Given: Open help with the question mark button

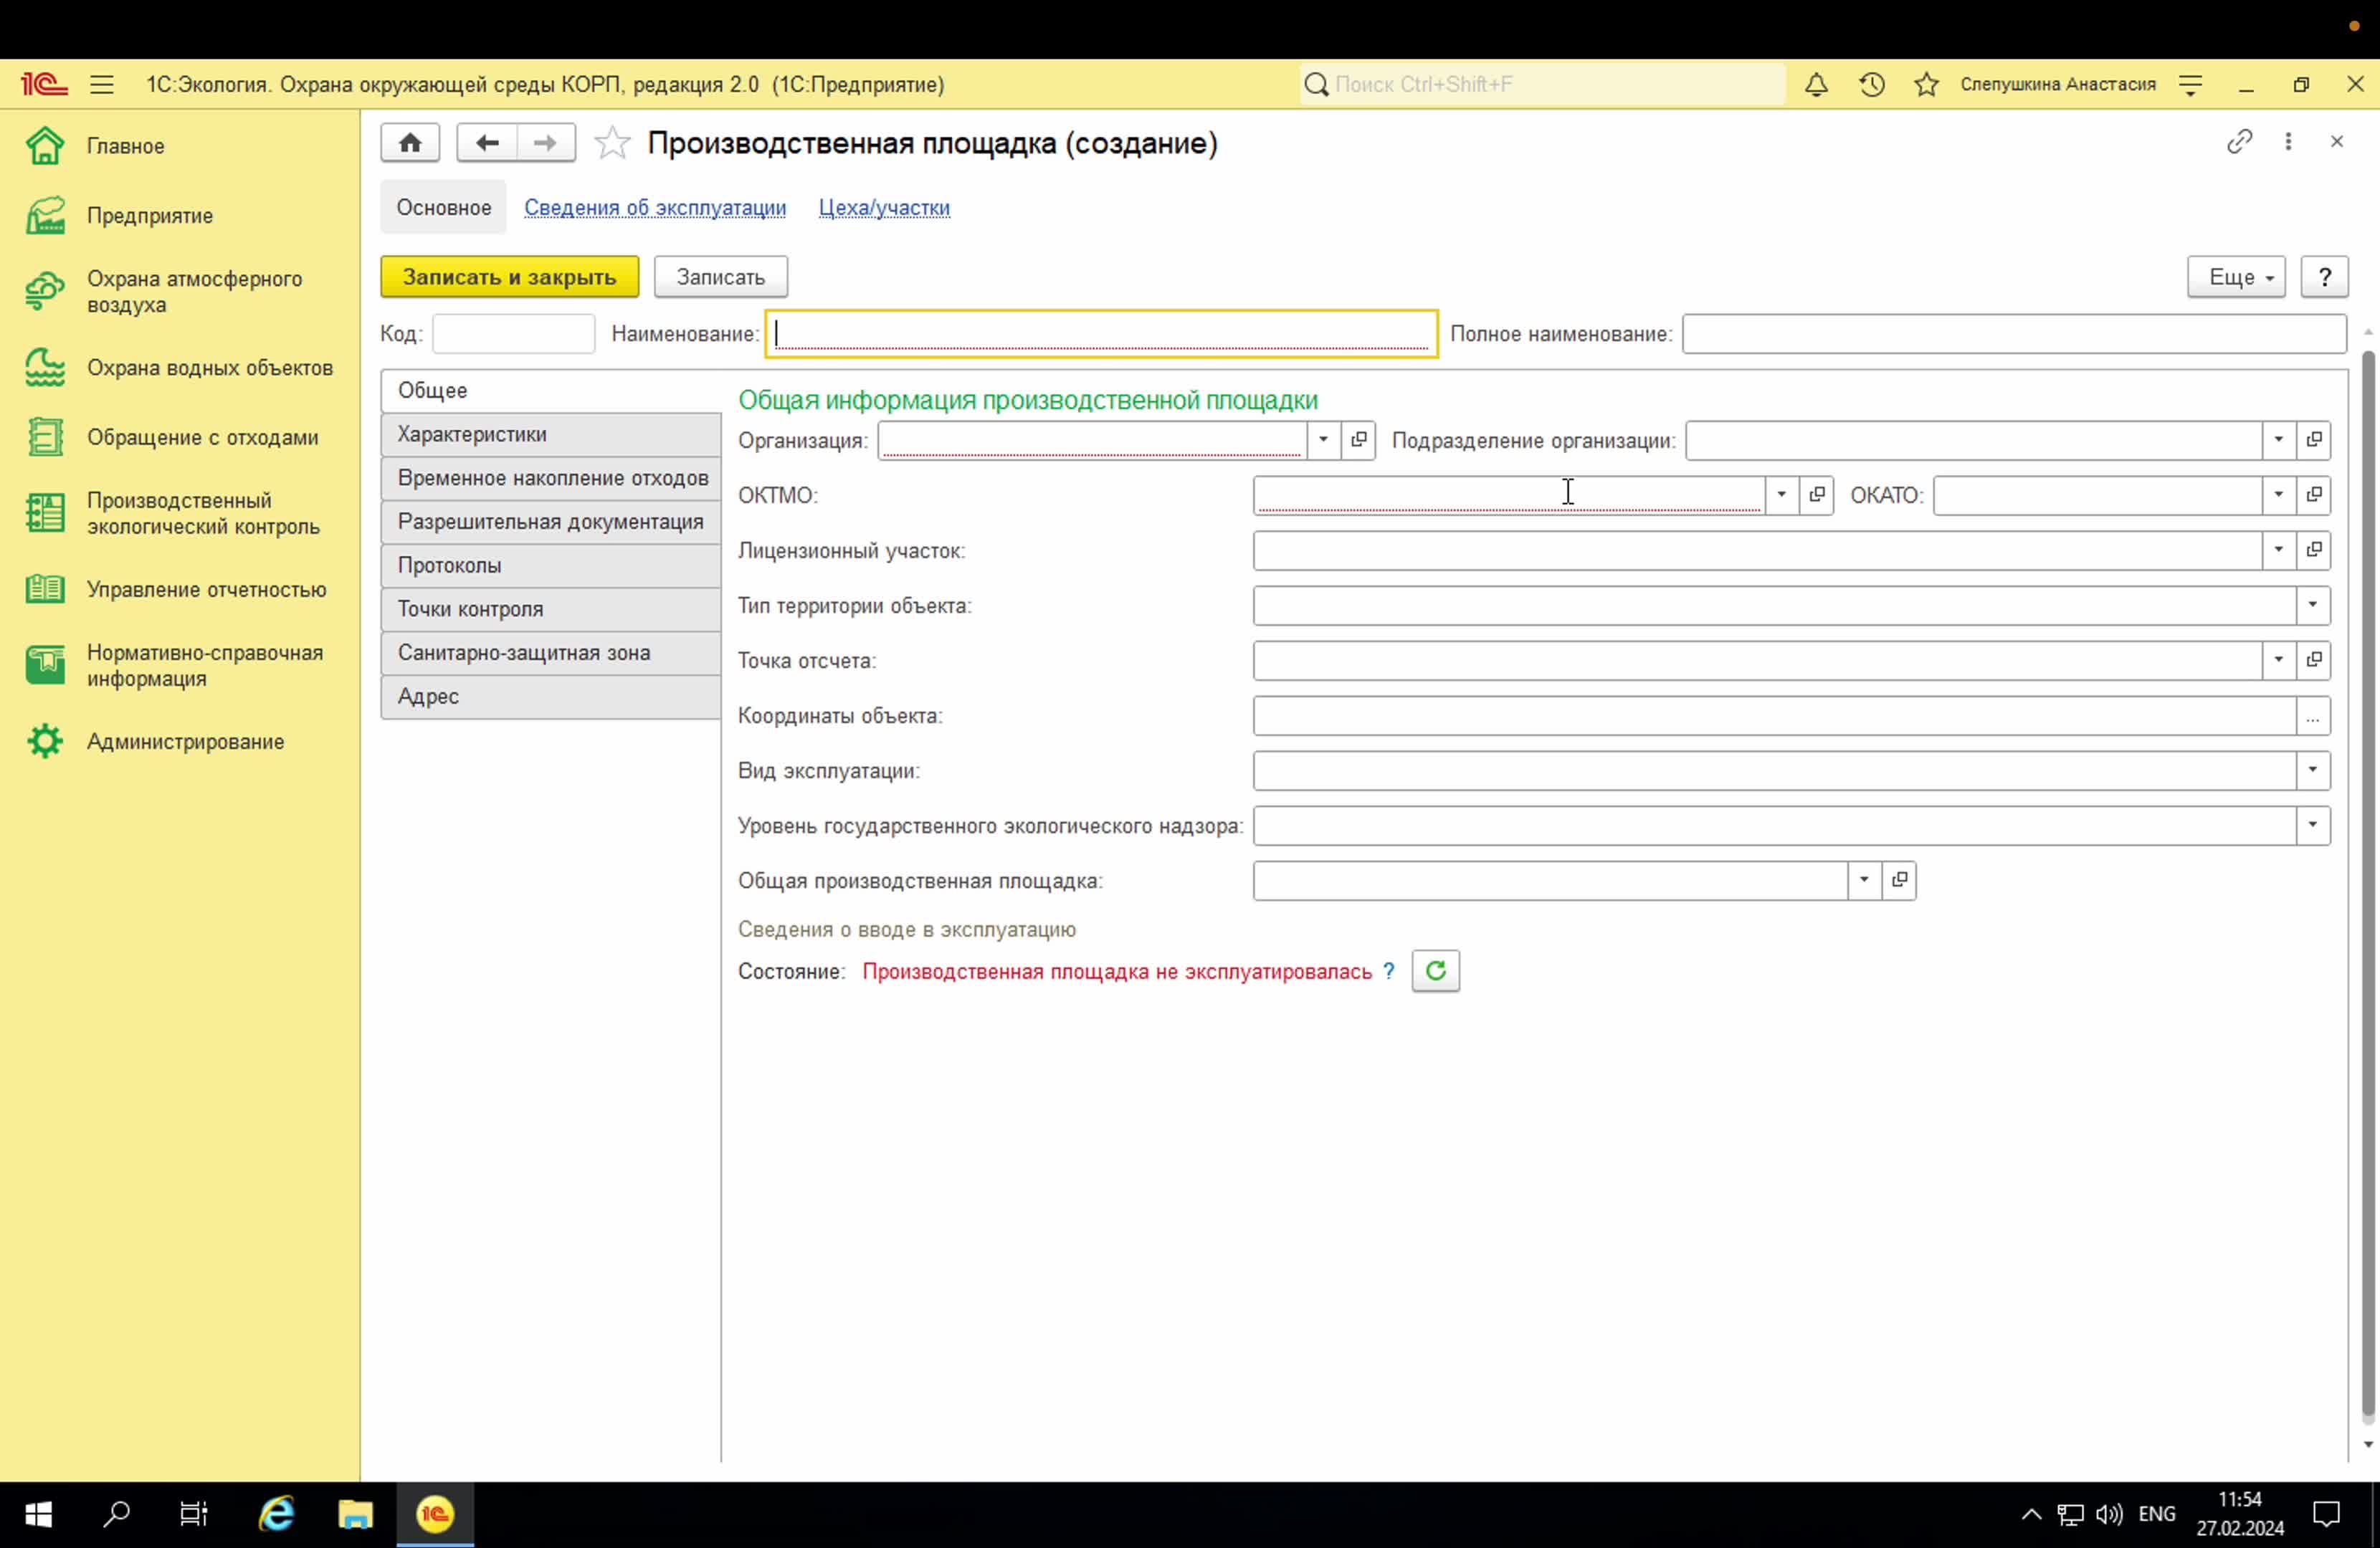Looking at the screenshot, I should (2324, 277).
